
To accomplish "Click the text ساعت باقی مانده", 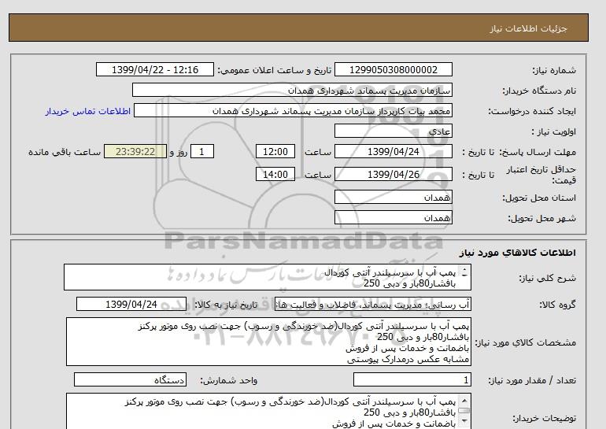I will 65,152.
